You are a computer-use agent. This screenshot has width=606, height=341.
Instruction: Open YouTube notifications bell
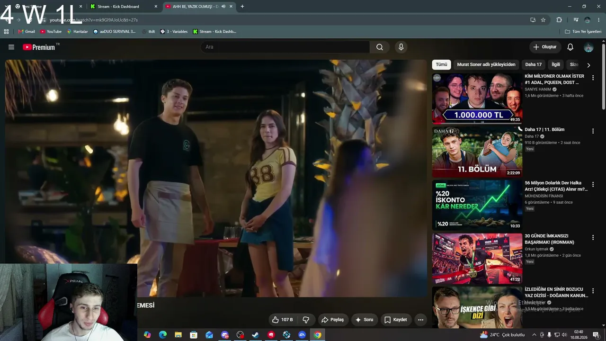[x=570, y=47]
